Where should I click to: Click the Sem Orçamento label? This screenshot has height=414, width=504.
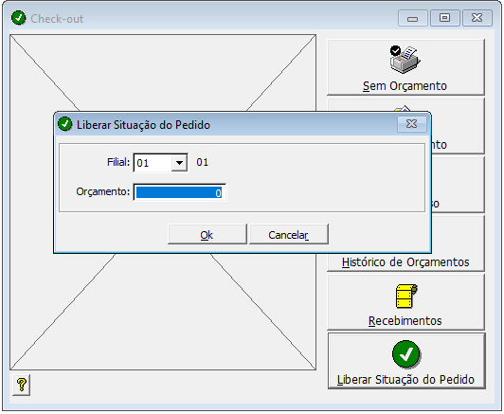405,86
